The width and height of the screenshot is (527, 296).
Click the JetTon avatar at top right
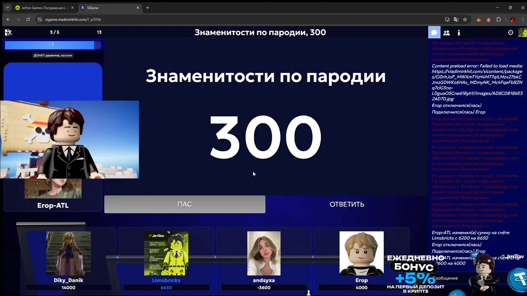(x=522, y=32)
